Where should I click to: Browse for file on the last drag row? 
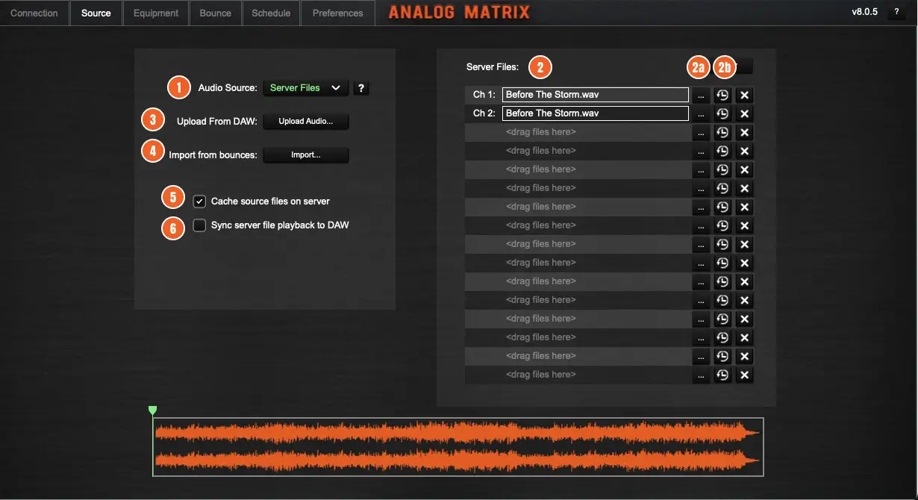pos(701,375)
